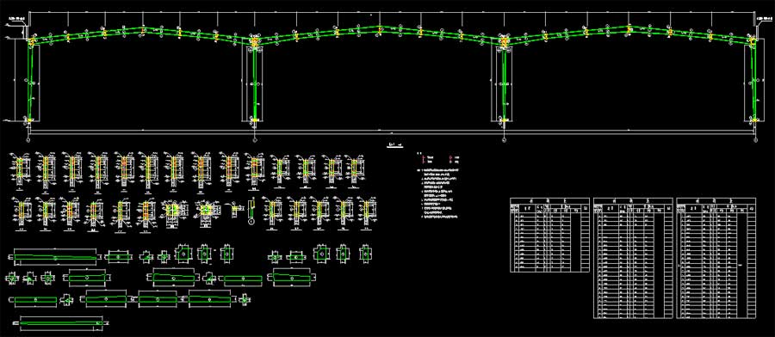The height and width of the screenshot is (337, 775).
Task: Click the ridge apex of the middle span
Action: pos(380,28)
